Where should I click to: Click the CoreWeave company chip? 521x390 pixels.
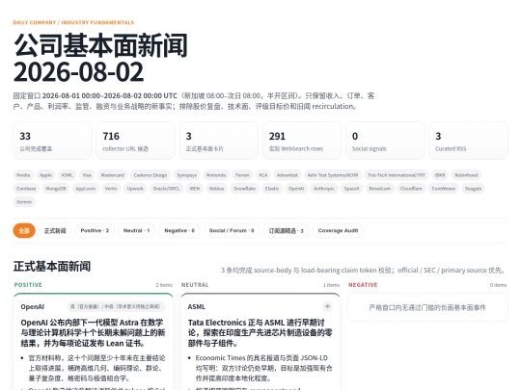click(x=444, y=189)
